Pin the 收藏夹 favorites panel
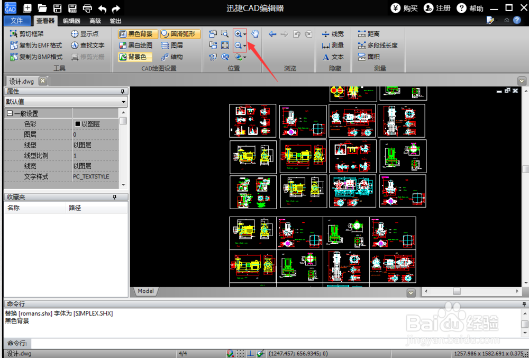Screen dimensions: 529x358 pyautogui.click(x=115, y=197)
